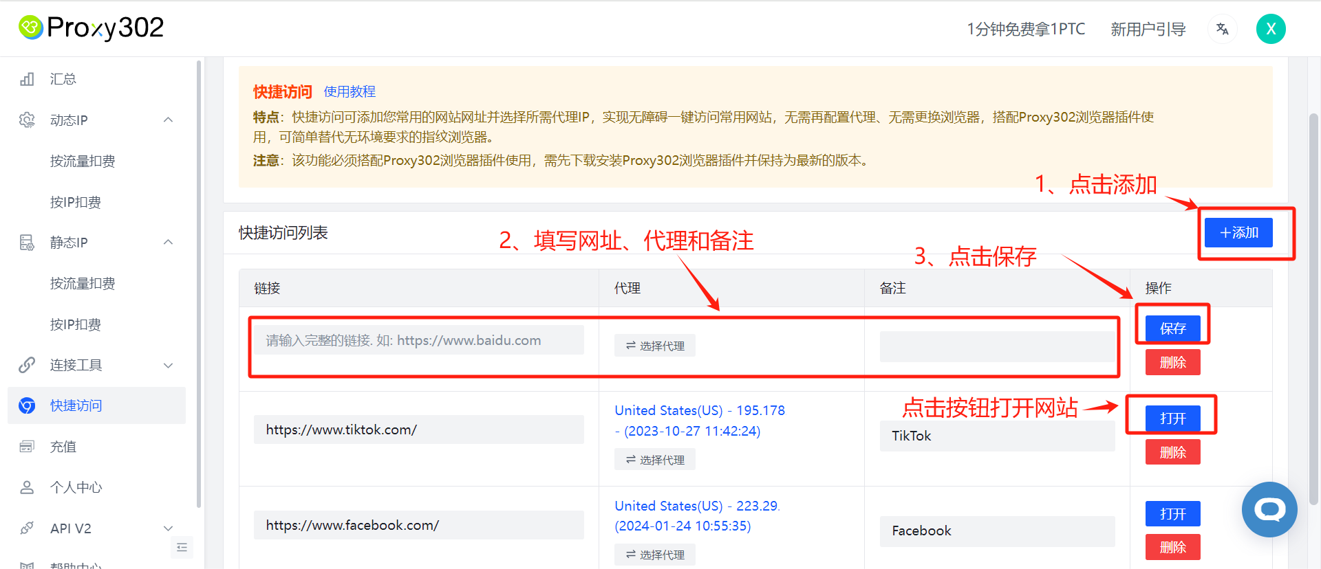Click the 快捷访问列表 heading

click(283, 232)
